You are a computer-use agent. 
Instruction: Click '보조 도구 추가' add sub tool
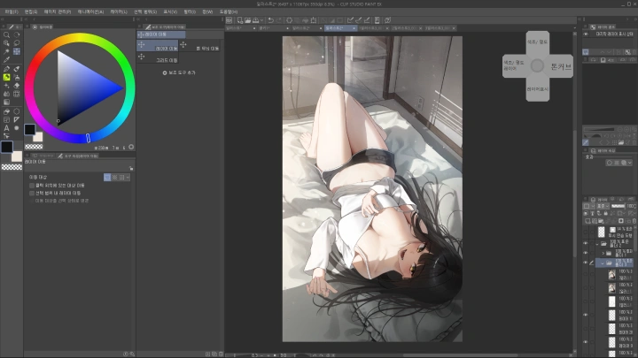(179, 72)
